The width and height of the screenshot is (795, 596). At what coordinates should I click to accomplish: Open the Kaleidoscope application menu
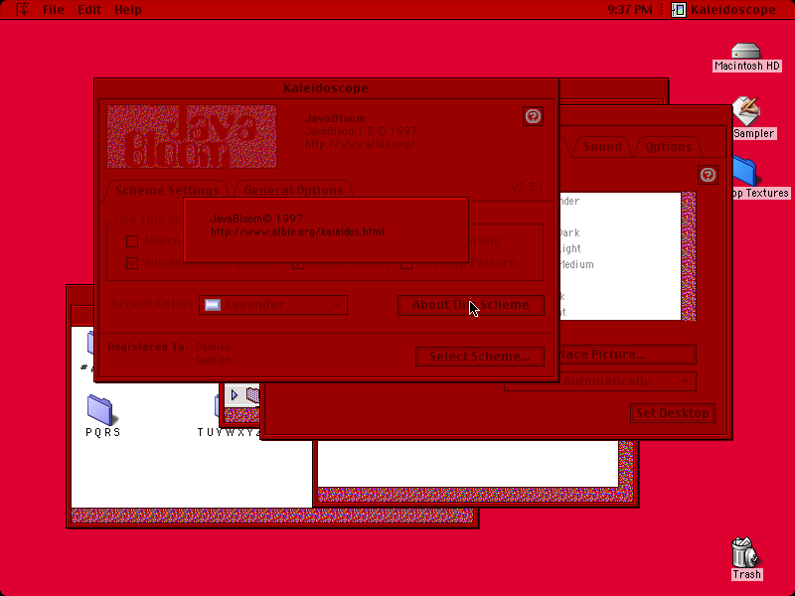click(723, 10)
